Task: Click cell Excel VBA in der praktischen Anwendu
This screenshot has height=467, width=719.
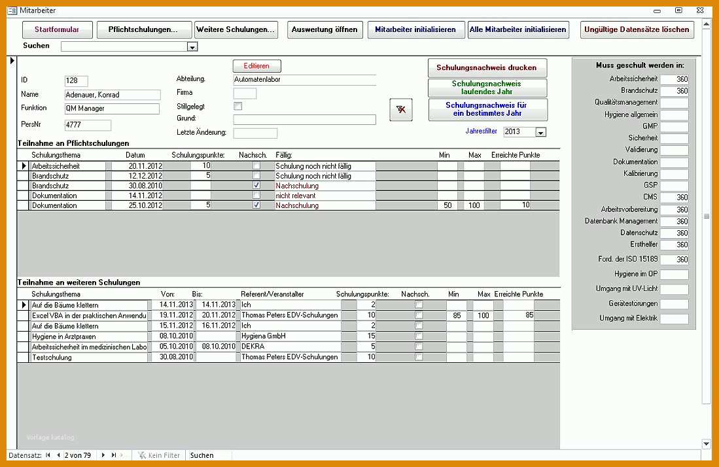Action: (x=89, y=315)
